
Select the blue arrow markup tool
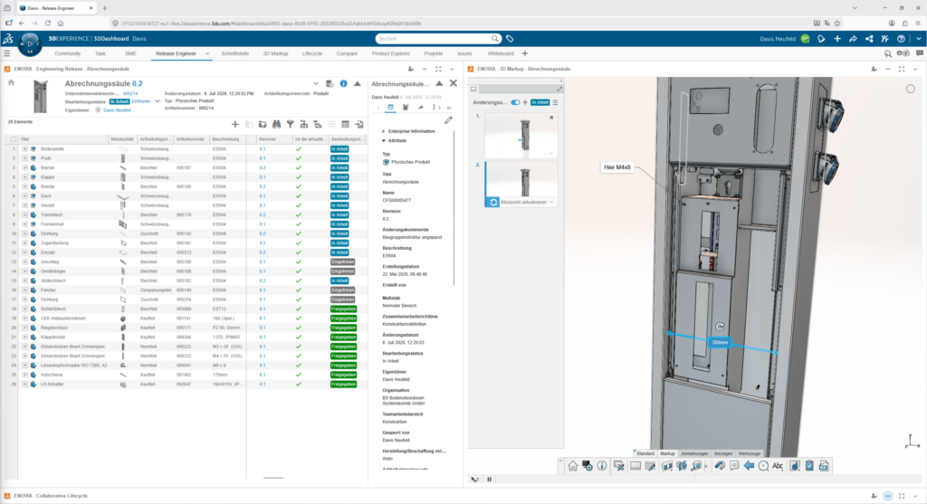[749, 466]
